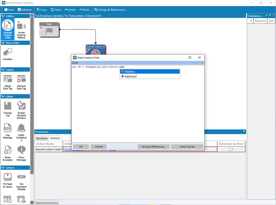This screenshot has height=205, width=276.
Task: Click Cancel in the Enter Custom Code dialog
Action: 99,147
